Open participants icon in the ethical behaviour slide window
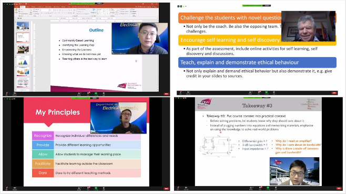This screenshot has height=194, width=346. click(x=250, y=92)
